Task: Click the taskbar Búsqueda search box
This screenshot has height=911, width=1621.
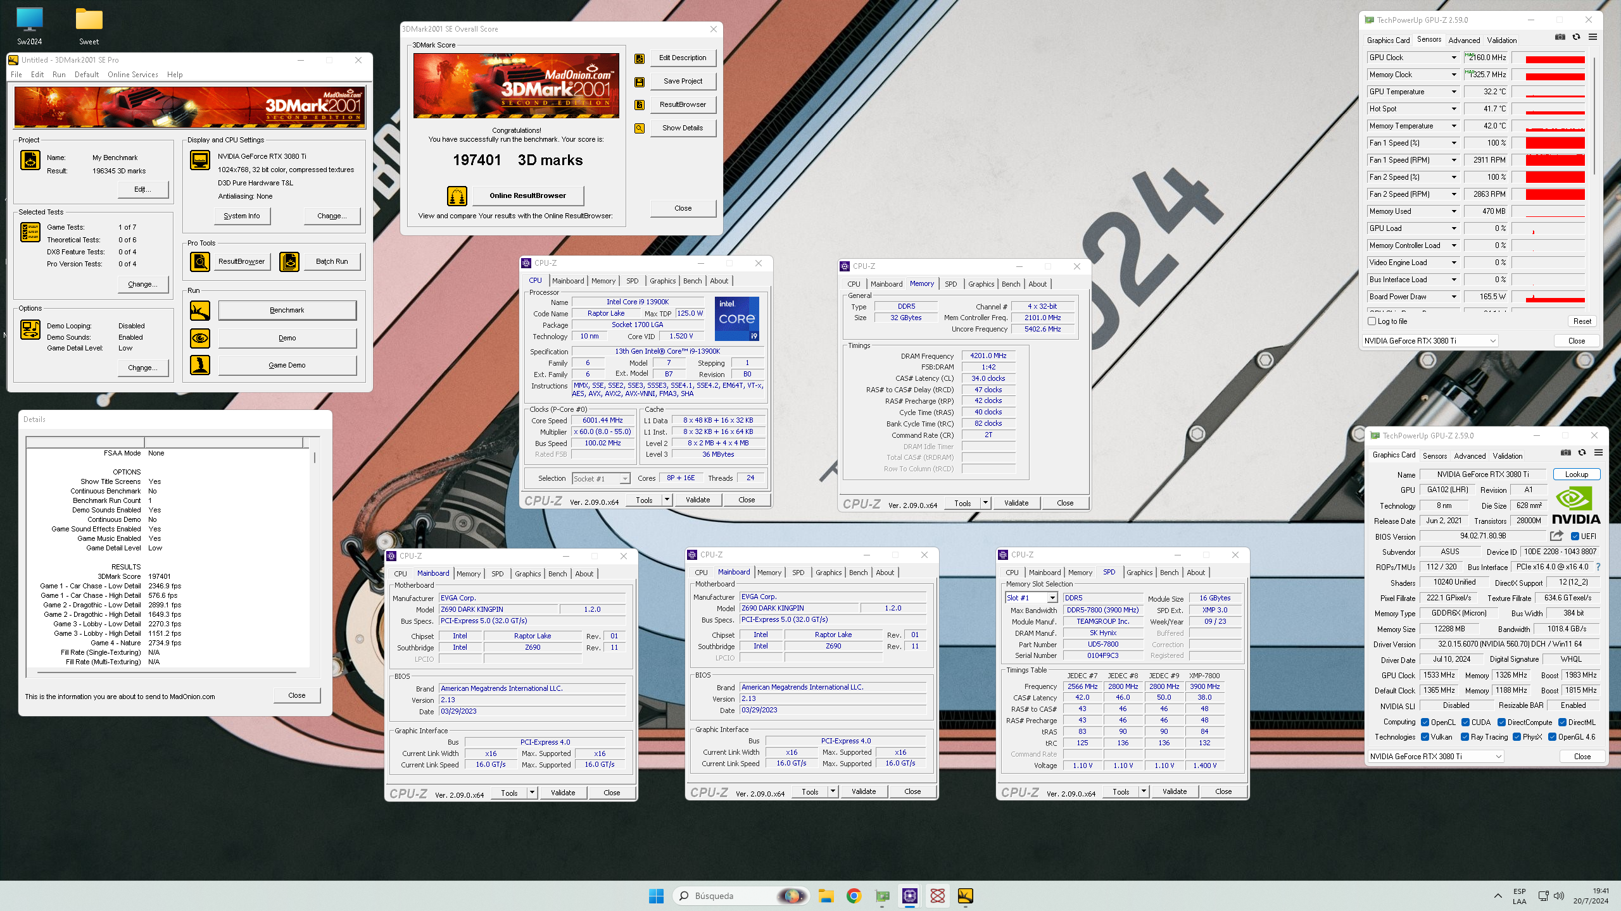Action: 742,896
